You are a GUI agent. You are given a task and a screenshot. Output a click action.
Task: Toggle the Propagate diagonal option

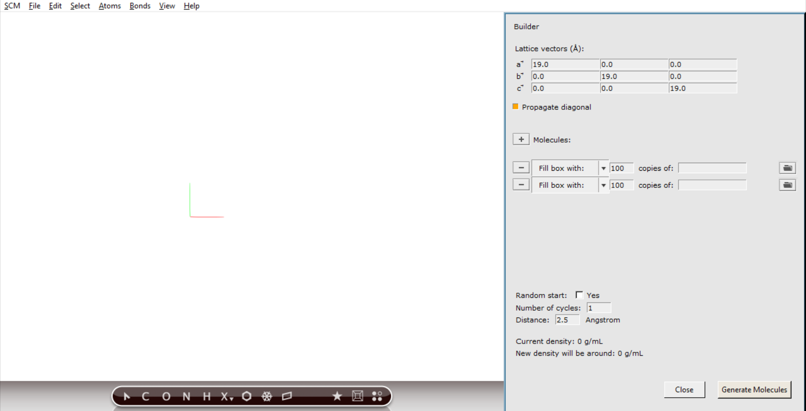516,107
